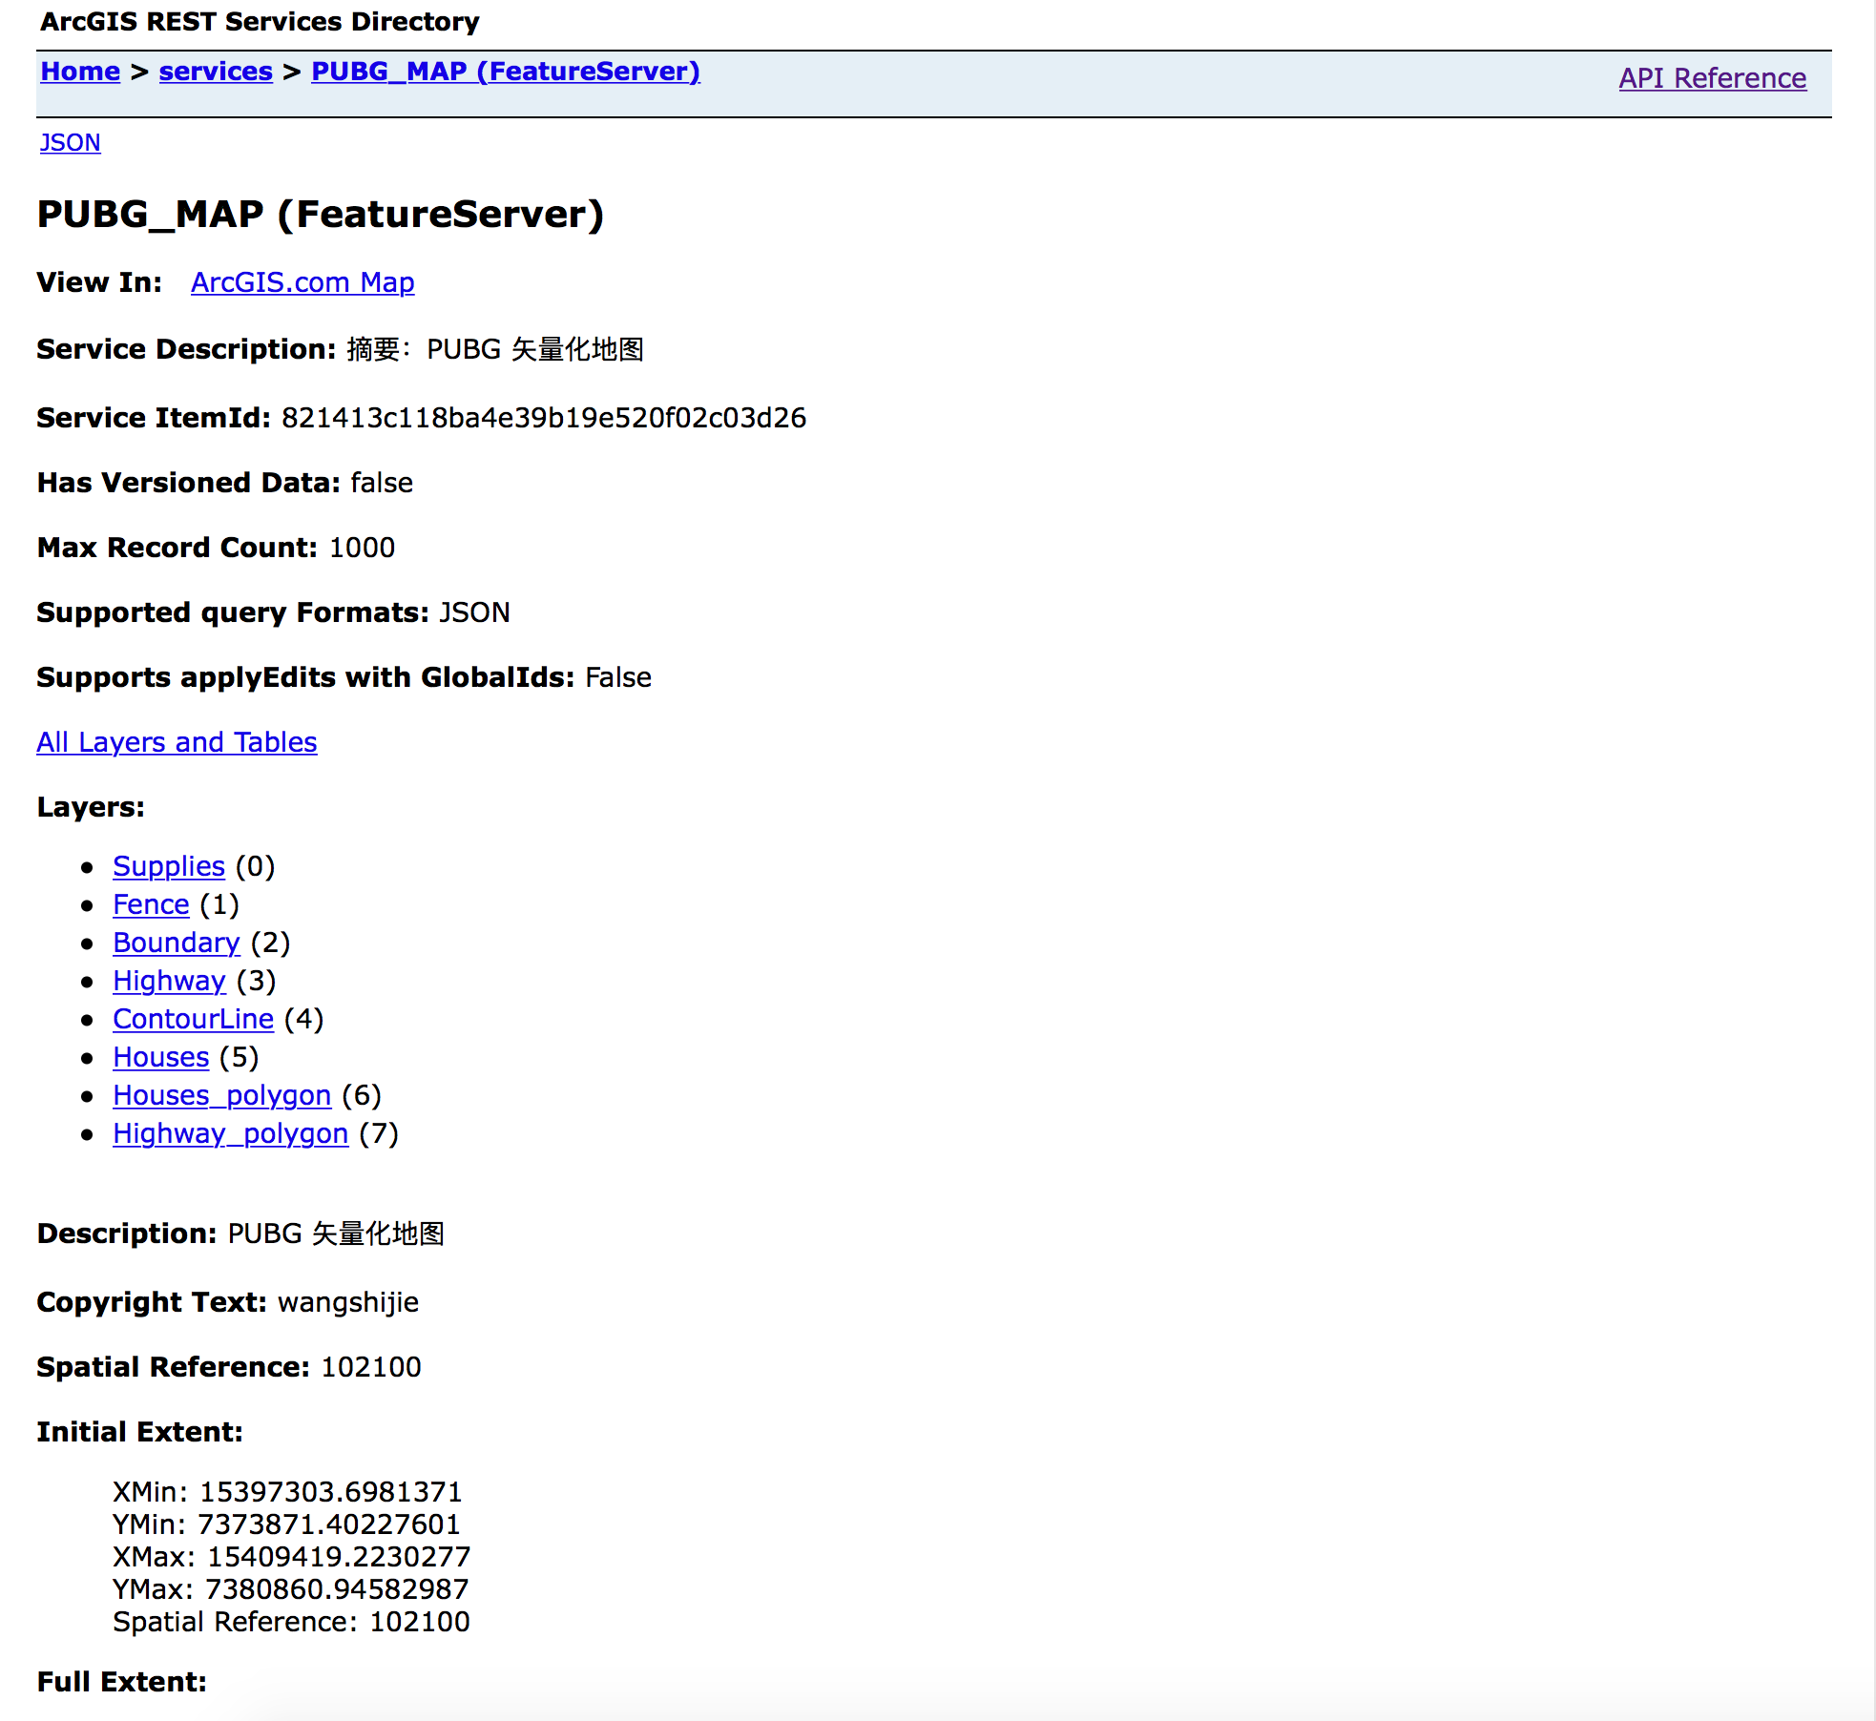Open the ContourLine layer
The width and height of the screenshot is (1876, 1721).
tap(193, 1019)
